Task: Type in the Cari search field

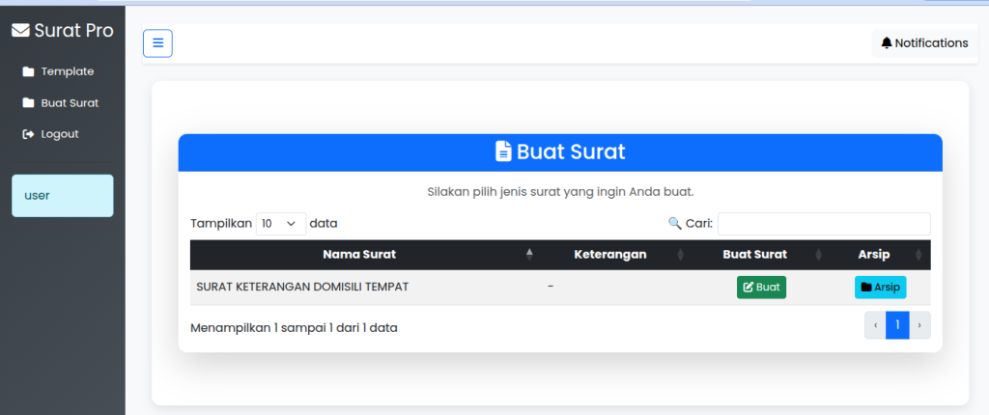Action: pos(823,224)
